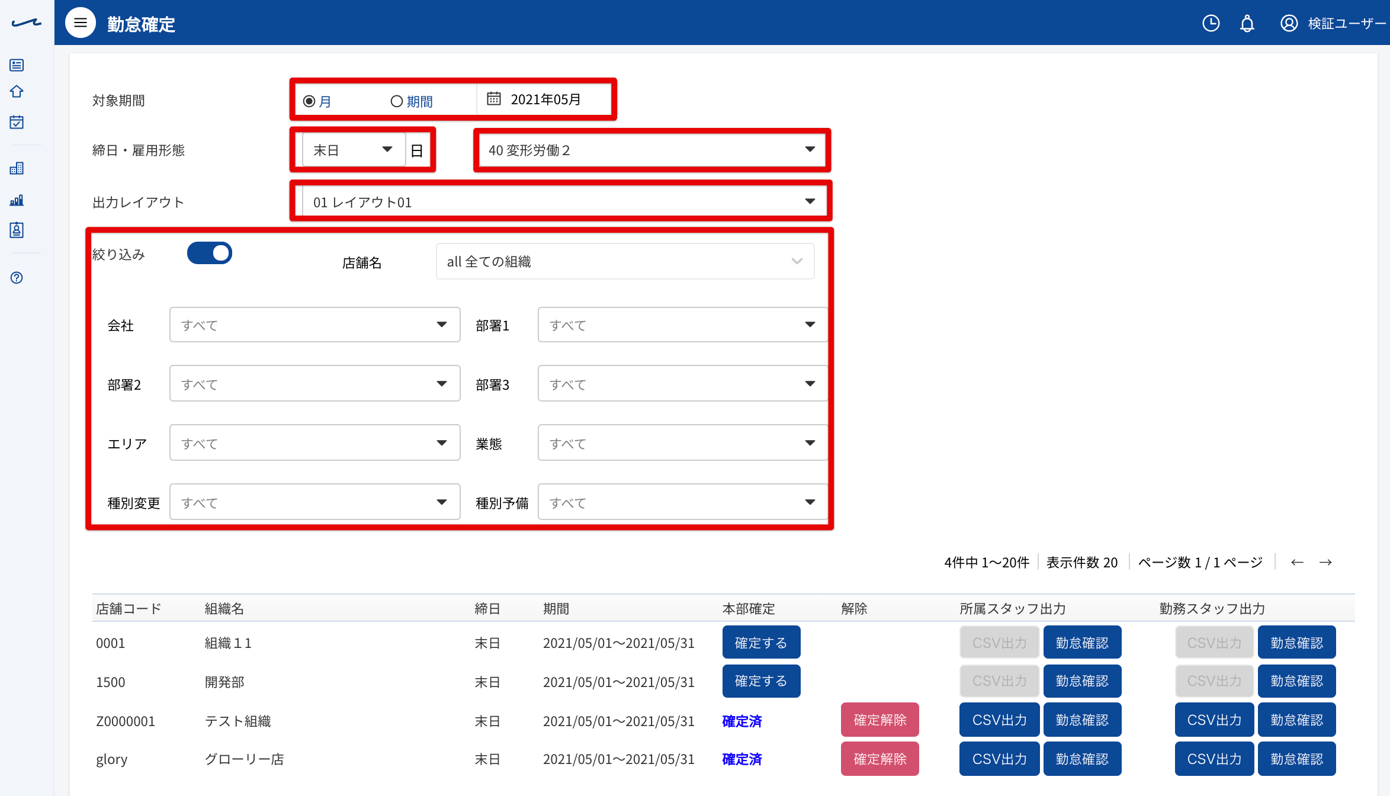Expand the 店舗名 all 全ての組織 dropdown

625,261
